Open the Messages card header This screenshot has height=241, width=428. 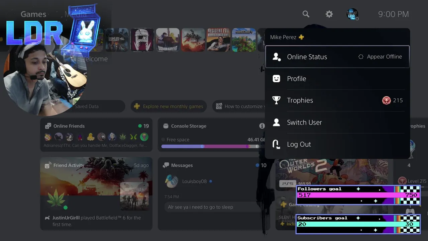click(182, 165)
